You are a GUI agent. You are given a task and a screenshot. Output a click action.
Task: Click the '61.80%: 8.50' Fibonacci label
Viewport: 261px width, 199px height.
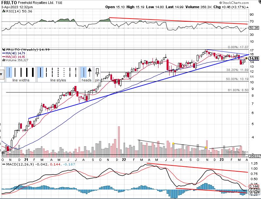[238, 90]
